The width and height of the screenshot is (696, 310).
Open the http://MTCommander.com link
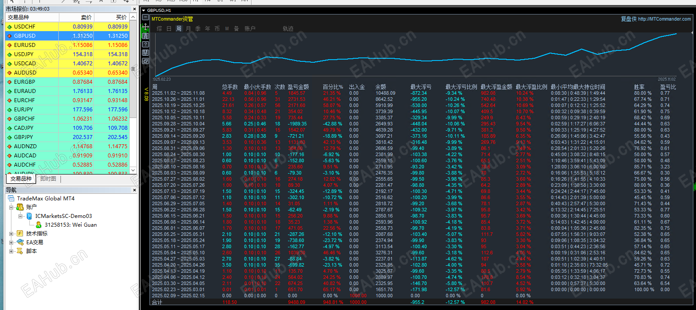[x=664, y=19]
